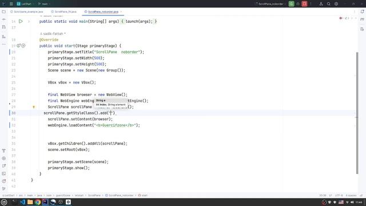Open the Pull Requests tool window icon
366x206 pixels.
[x=4, y=27]
